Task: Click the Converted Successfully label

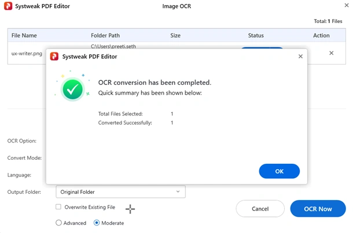Action: tap(125, 123)
